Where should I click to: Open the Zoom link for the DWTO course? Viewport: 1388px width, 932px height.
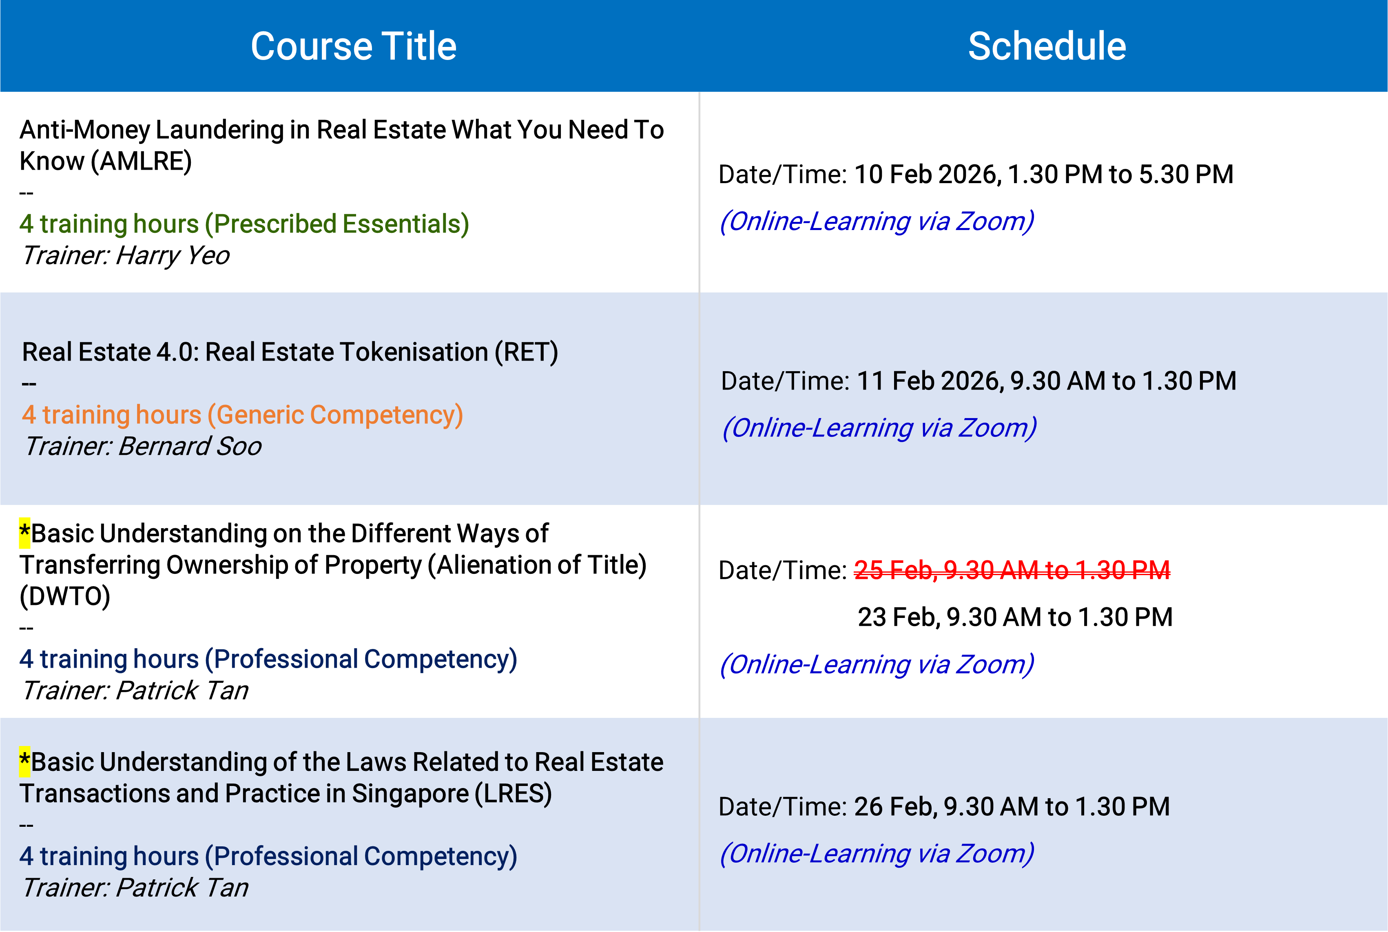pos(877,664)
